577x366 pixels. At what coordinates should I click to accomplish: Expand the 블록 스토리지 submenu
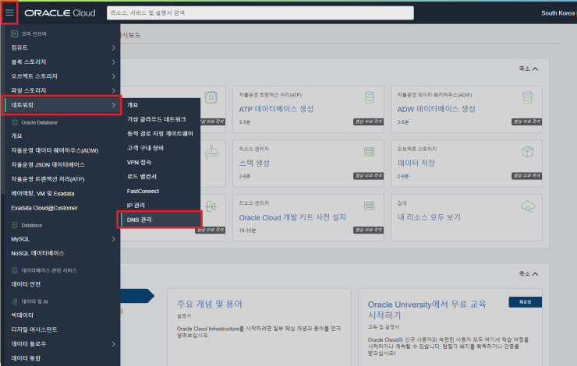click(x=113, y=62)
